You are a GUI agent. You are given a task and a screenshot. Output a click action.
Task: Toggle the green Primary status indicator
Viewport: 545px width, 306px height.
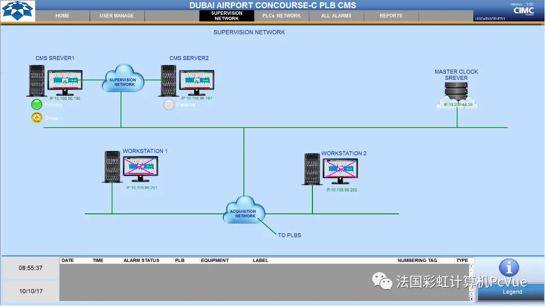[x=36, y=104]
